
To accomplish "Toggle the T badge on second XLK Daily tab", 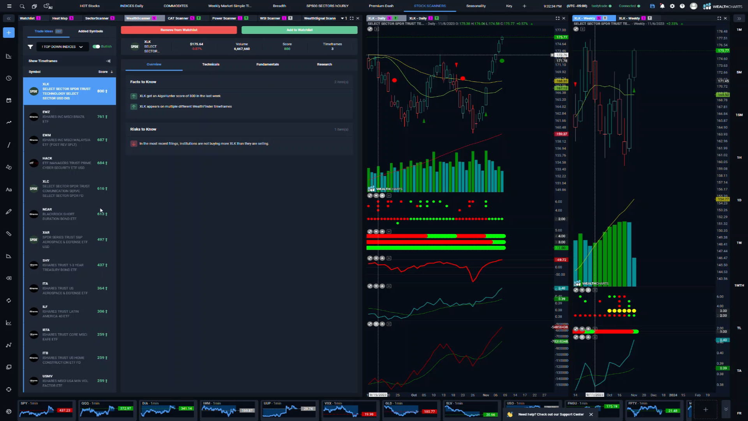I will point(437,18).
